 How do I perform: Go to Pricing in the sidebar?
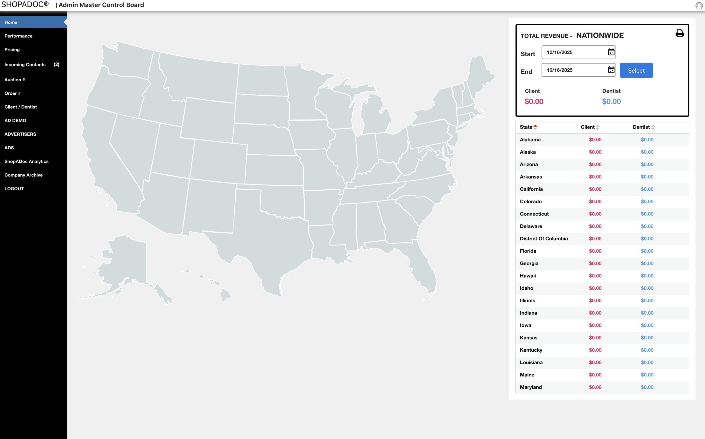pos(12,50)
